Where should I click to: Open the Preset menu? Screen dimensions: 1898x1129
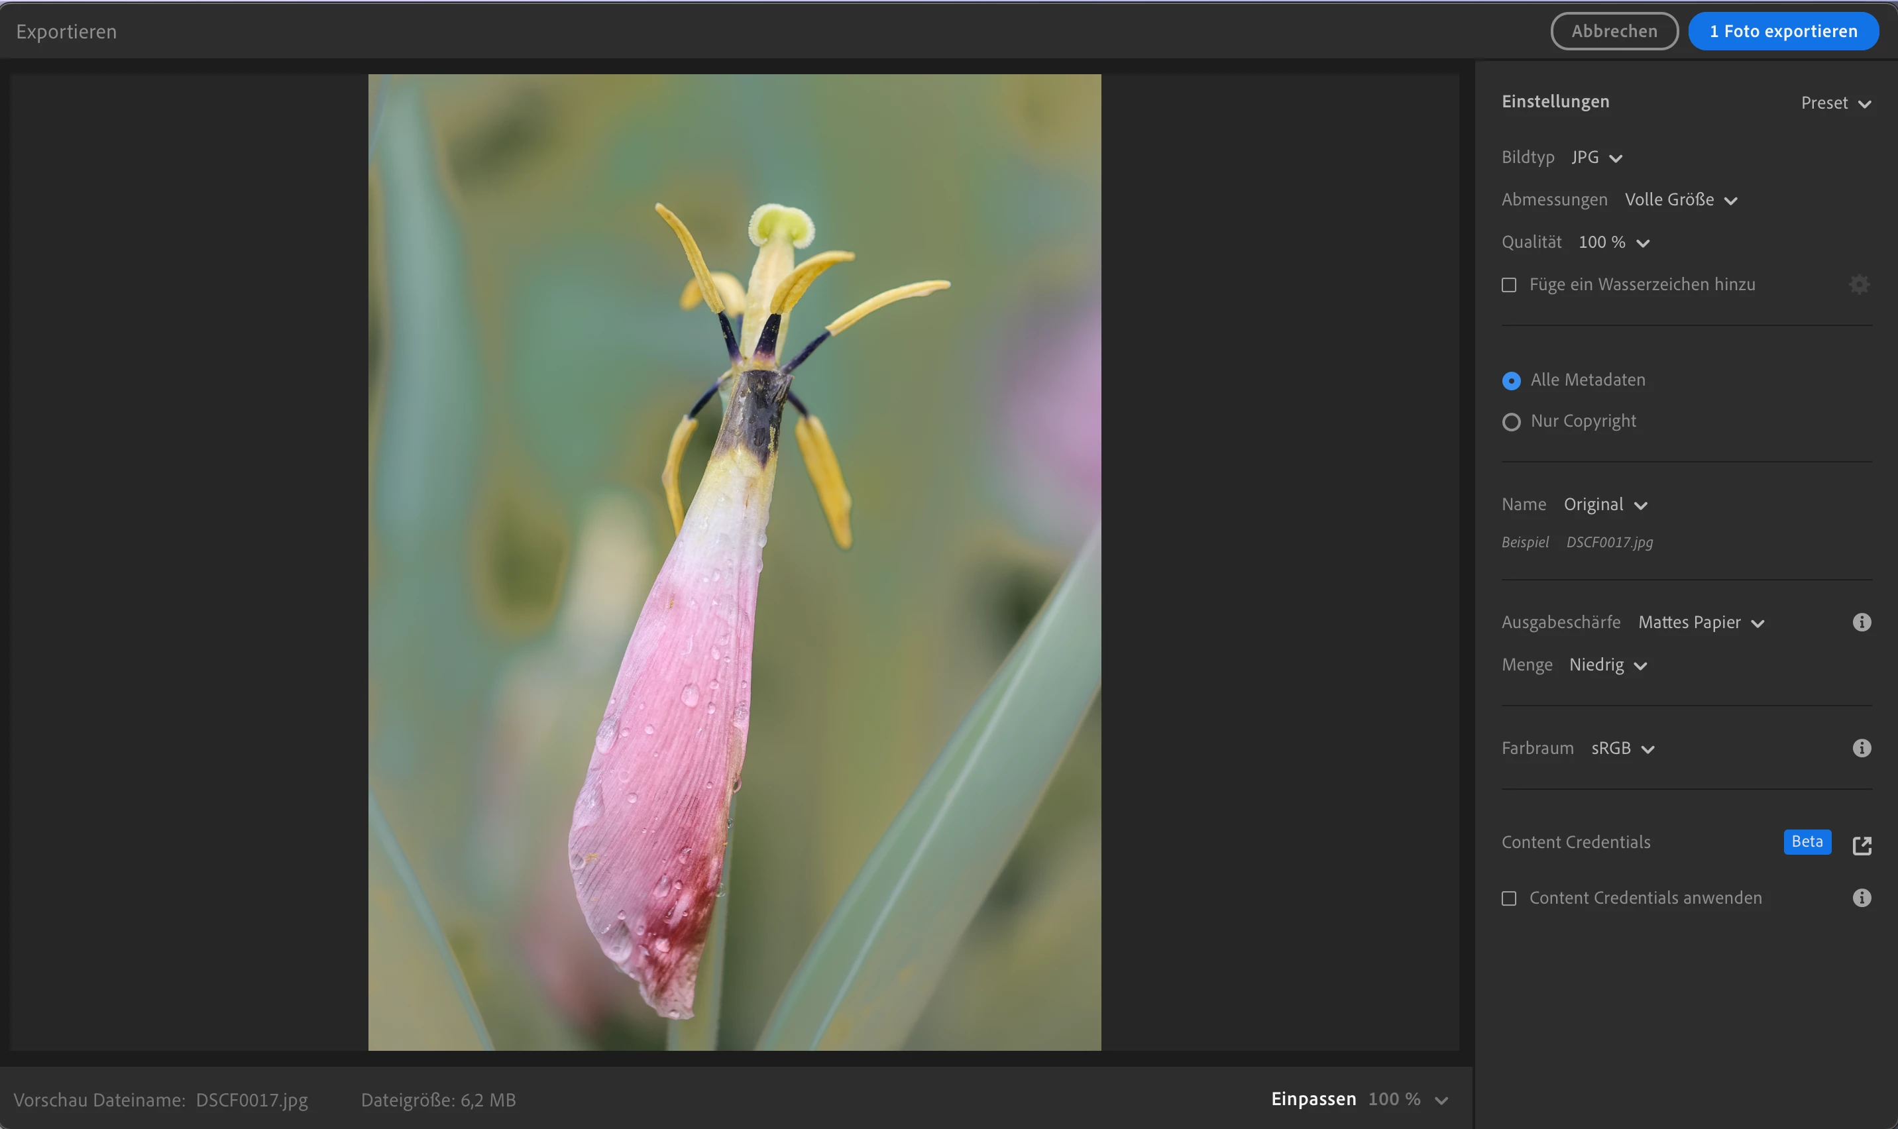(1835, 103)
